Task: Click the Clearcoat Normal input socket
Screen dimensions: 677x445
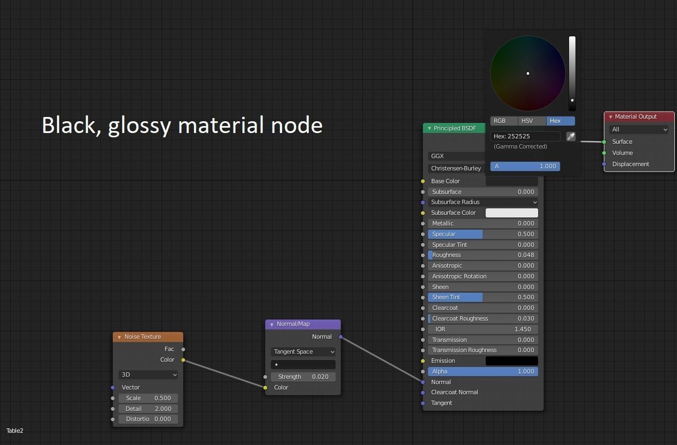Action: coord(423,393)
